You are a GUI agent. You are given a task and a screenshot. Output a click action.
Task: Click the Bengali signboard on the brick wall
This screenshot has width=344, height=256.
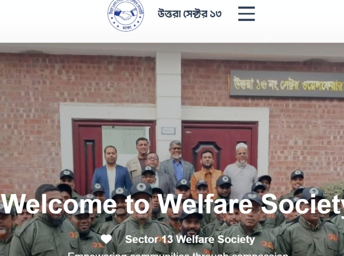(287, 84)
